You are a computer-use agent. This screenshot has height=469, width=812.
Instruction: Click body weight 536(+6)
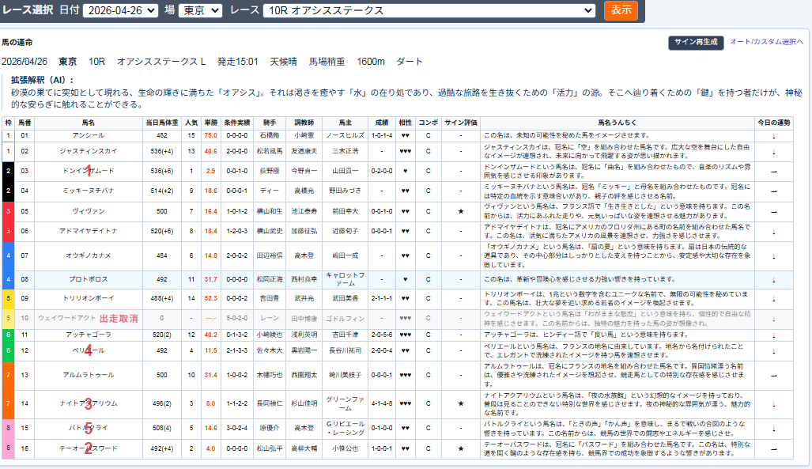(x=161, y=171)
